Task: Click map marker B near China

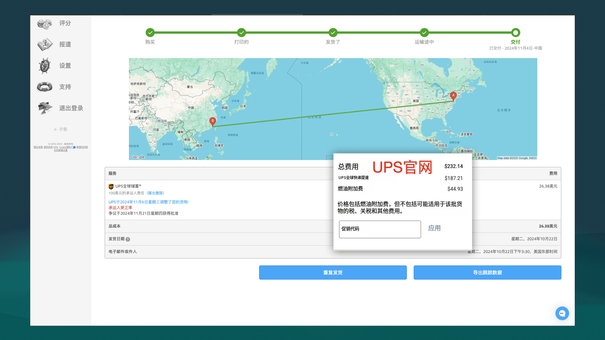Action: pyautogui.click(x=213, y=121)
